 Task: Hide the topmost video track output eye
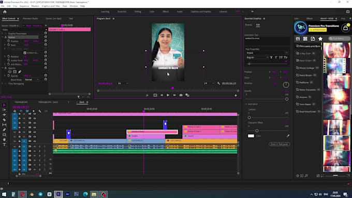(x=35, y=114)
